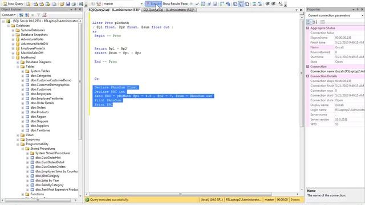Collapse the Stored Procedures folder
Image resolution: width=365 pixels, height=205 pixels.
(x=23, y=149)
